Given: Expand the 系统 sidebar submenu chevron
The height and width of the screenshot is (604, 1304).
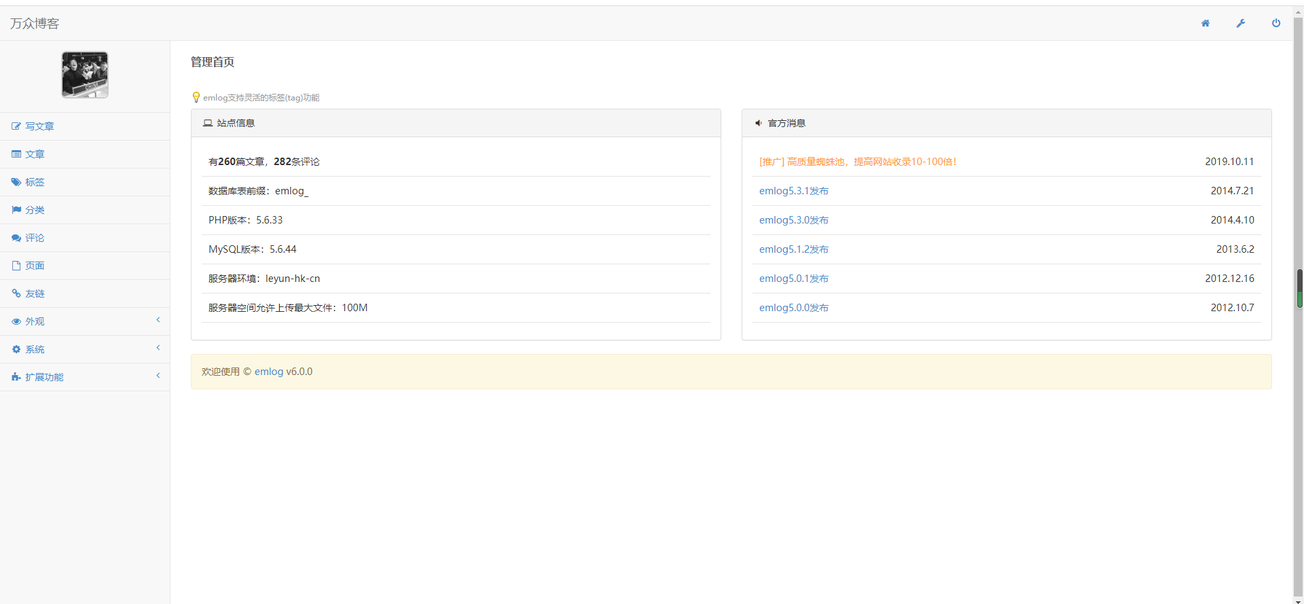Looking at the screenshot, I should click(158, 348).
